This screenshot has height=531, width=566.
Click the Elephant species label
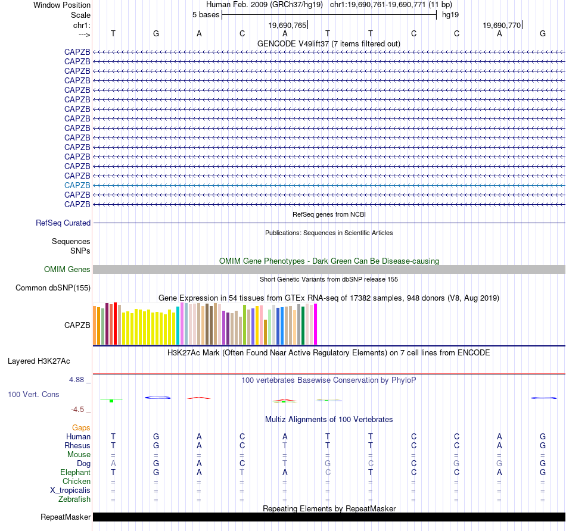click(76, 472)
